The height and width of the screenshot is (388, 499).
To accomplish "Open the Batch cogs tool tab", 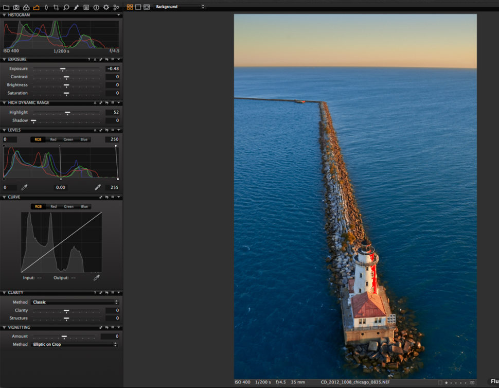I will [116, 7].
